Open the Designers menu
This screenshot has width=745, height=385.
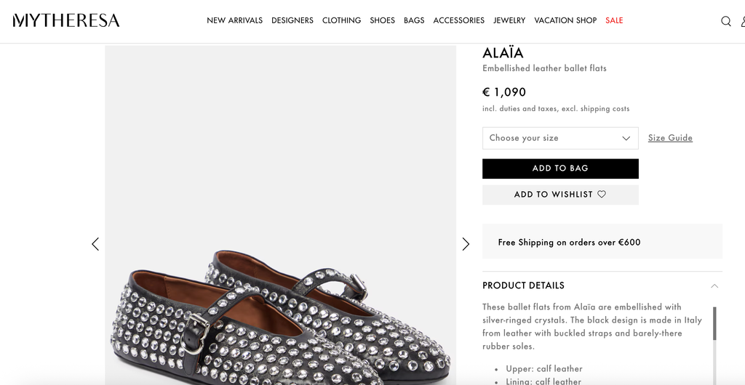pos(292,20)
